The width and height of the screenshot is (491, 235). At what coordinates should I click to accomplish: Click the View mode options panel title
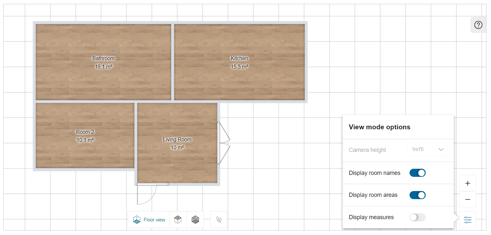(x=379, y=127)
